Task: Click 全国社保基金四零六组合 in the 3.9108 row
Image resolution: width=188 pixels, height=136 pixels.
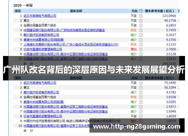Action: tap(40, 97)
